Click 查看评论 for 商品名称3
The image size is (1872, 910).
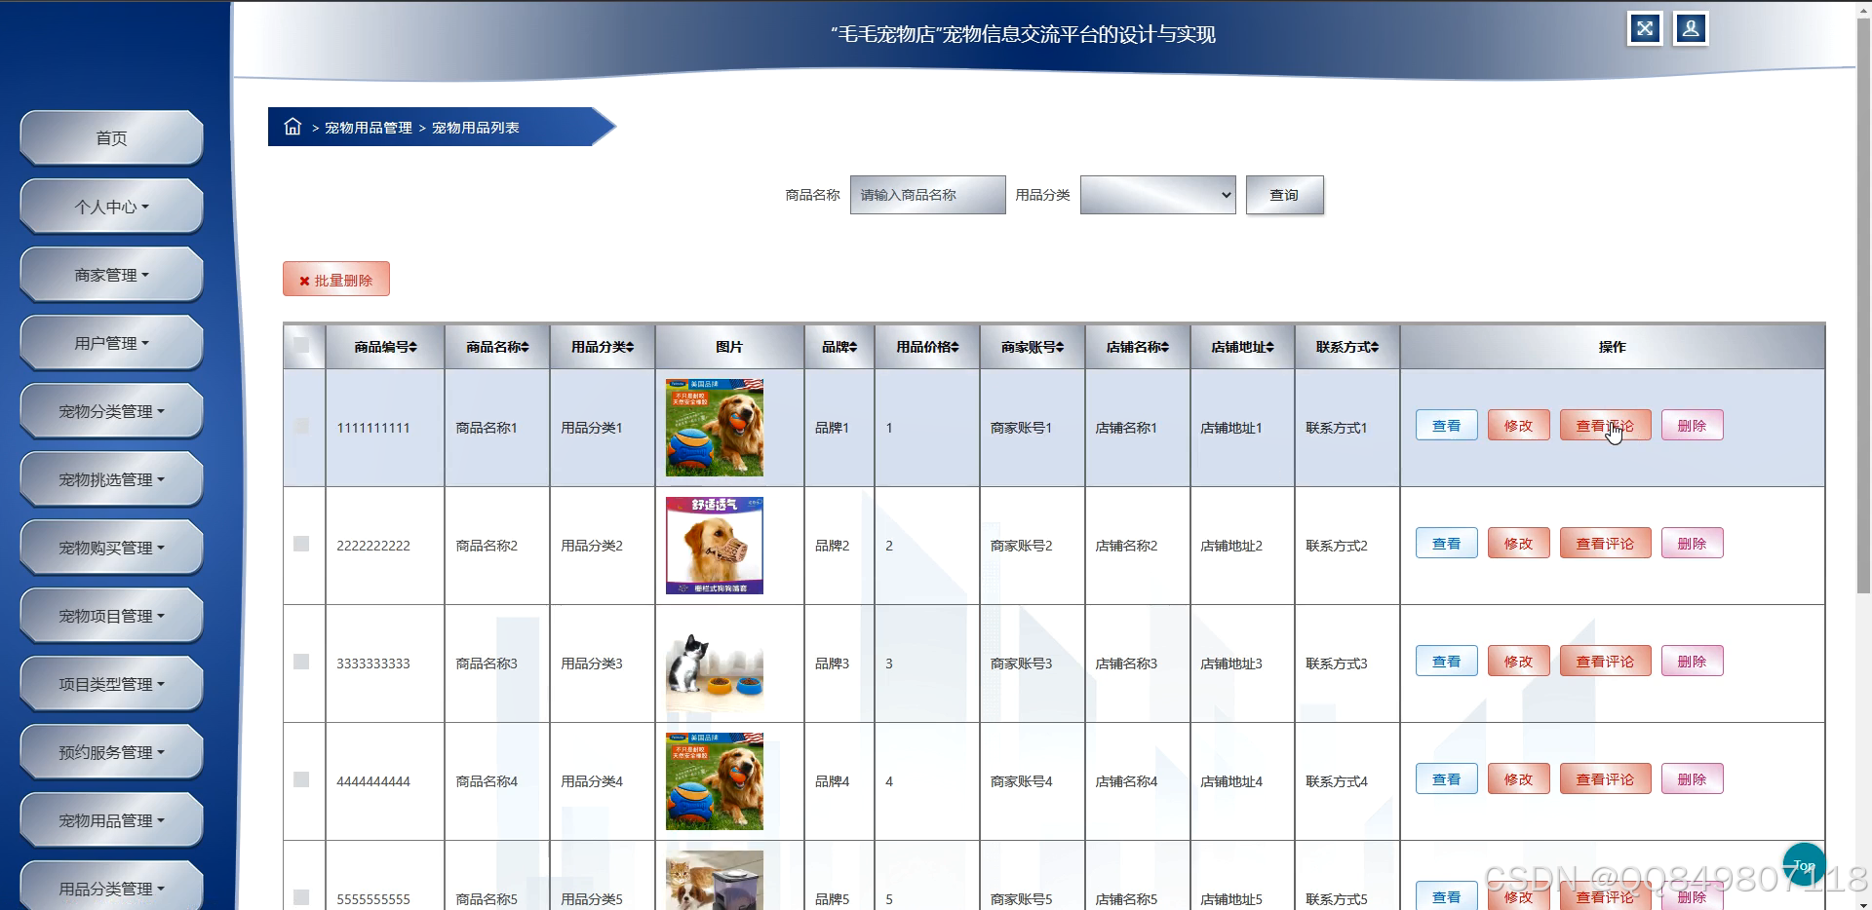[1605, 662]
